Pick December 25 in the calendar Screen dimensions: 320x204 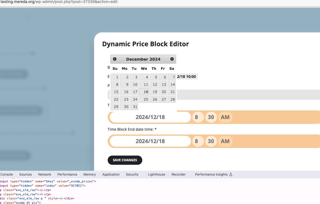(144, 100)
